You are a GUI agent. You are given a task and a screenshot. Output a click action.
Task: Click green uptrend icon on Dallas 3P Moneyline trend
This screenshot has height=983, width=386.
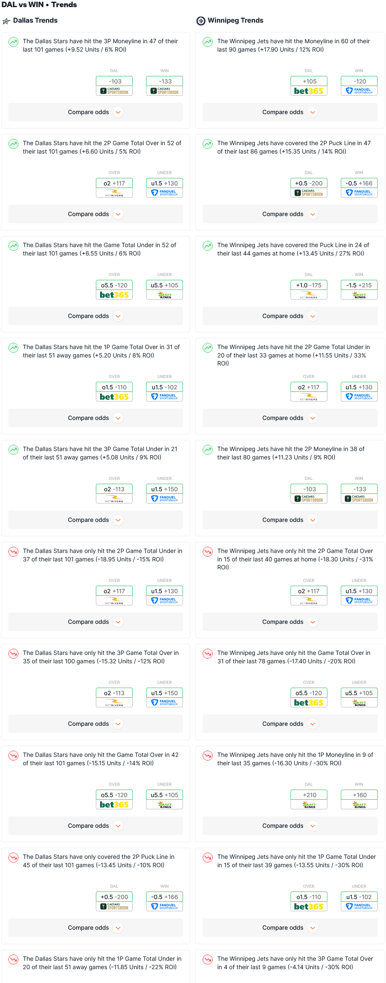[14, 42]
